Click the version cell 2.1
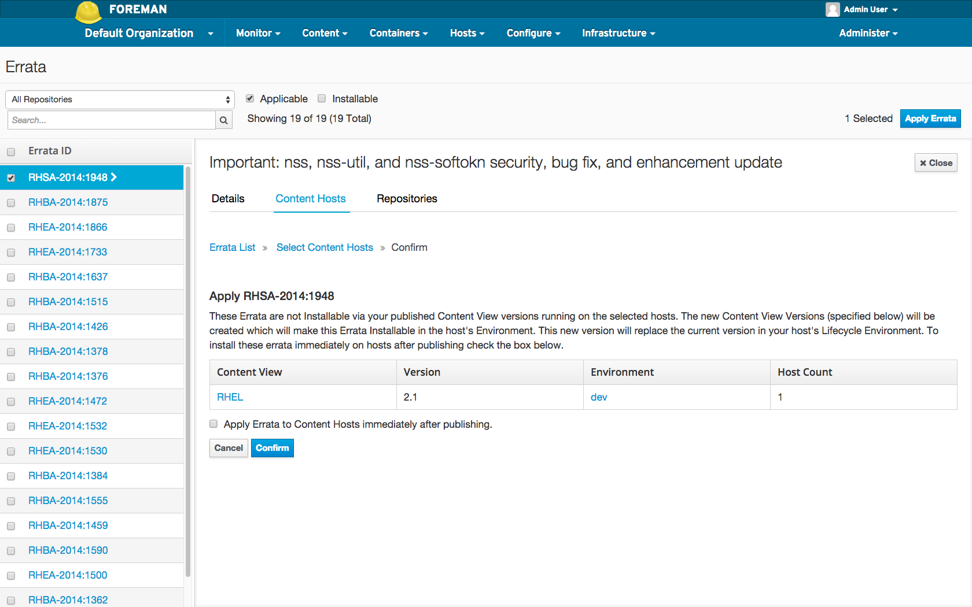 point(489,397)
